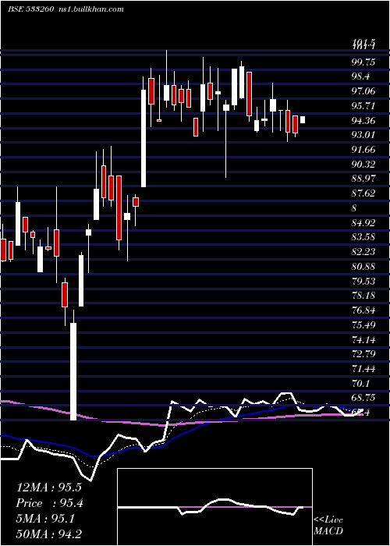Viewport: 390px width, 546px height.
Task: Click the 80.88 price axis label
Action: click(363, 267)
